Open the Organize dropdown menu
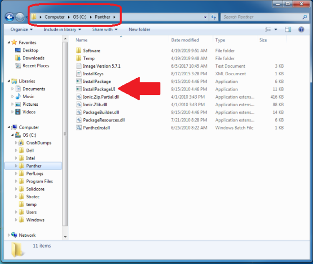313x264 pixels. (21, 30)
